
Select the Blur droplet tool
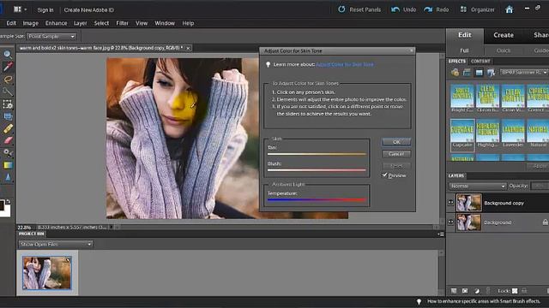(8, 177)
